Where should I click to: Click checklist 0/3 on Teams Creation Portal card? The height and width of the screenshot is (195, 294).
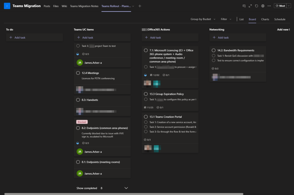pyautogui.click(x=147, y=140)
